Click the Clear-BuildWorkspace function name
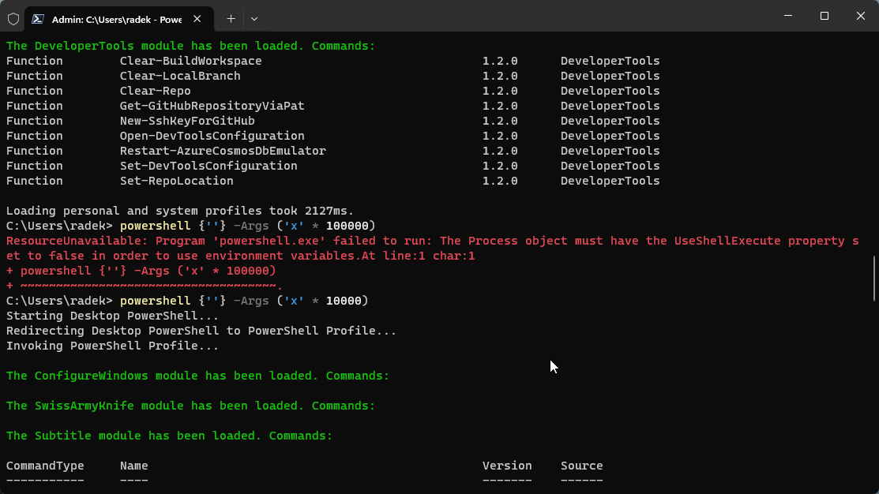 click(190, 61)
